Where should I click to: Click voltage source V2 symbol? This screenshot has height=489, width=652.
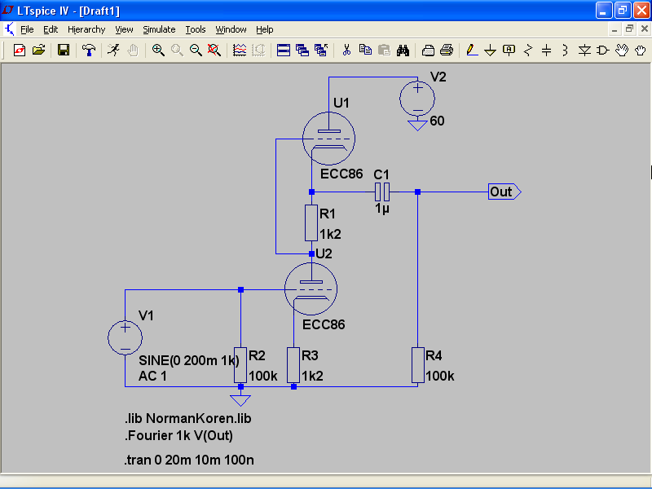(417, 99)
